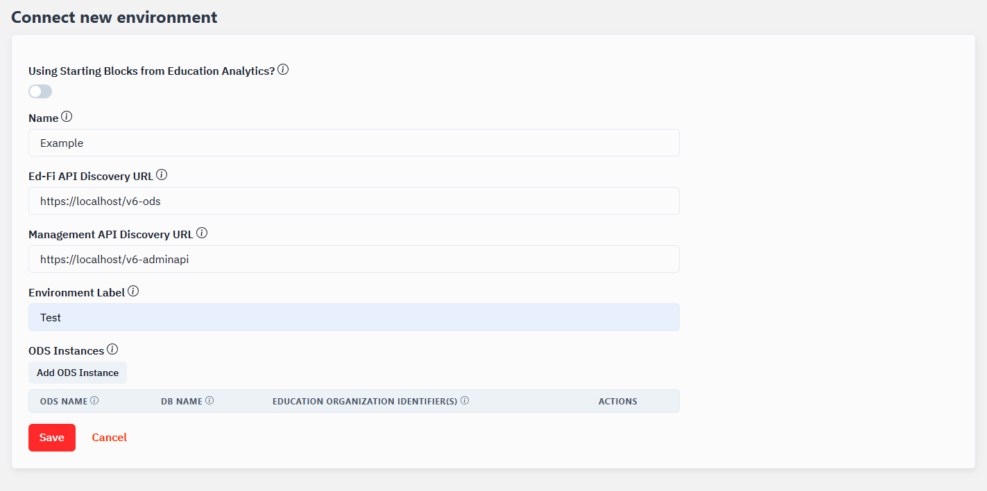Click info icon next to ODS Instances

(112, 350)
